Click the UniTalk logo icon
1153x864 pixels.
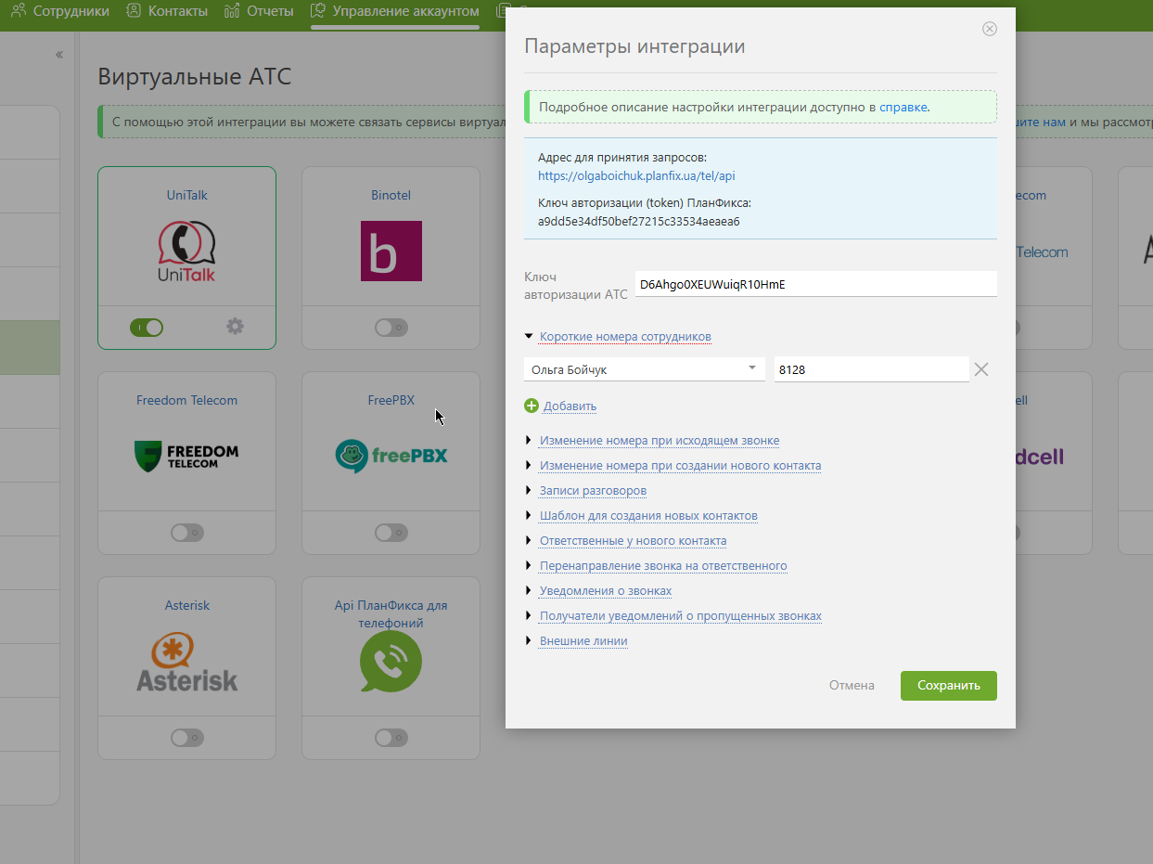[x=186, y=252]
